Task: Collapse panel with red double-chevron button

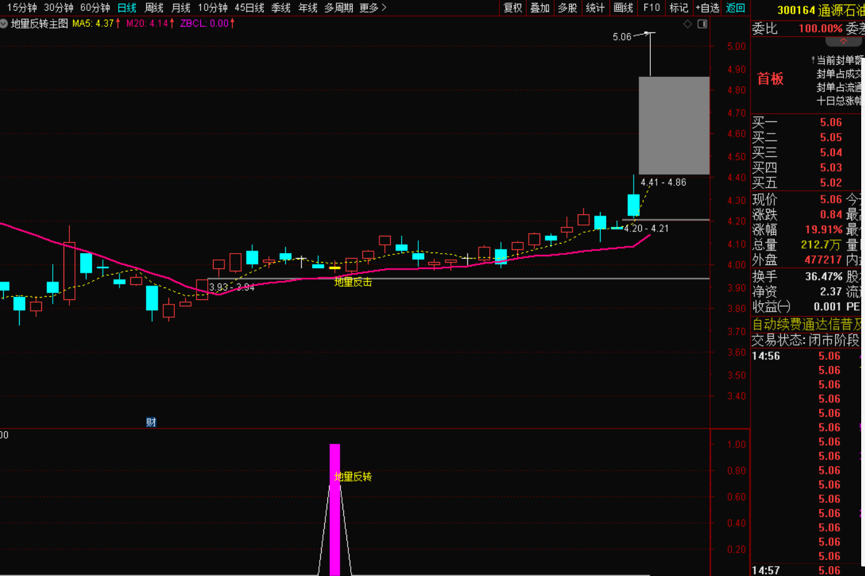Action: [x=843, y=41]
